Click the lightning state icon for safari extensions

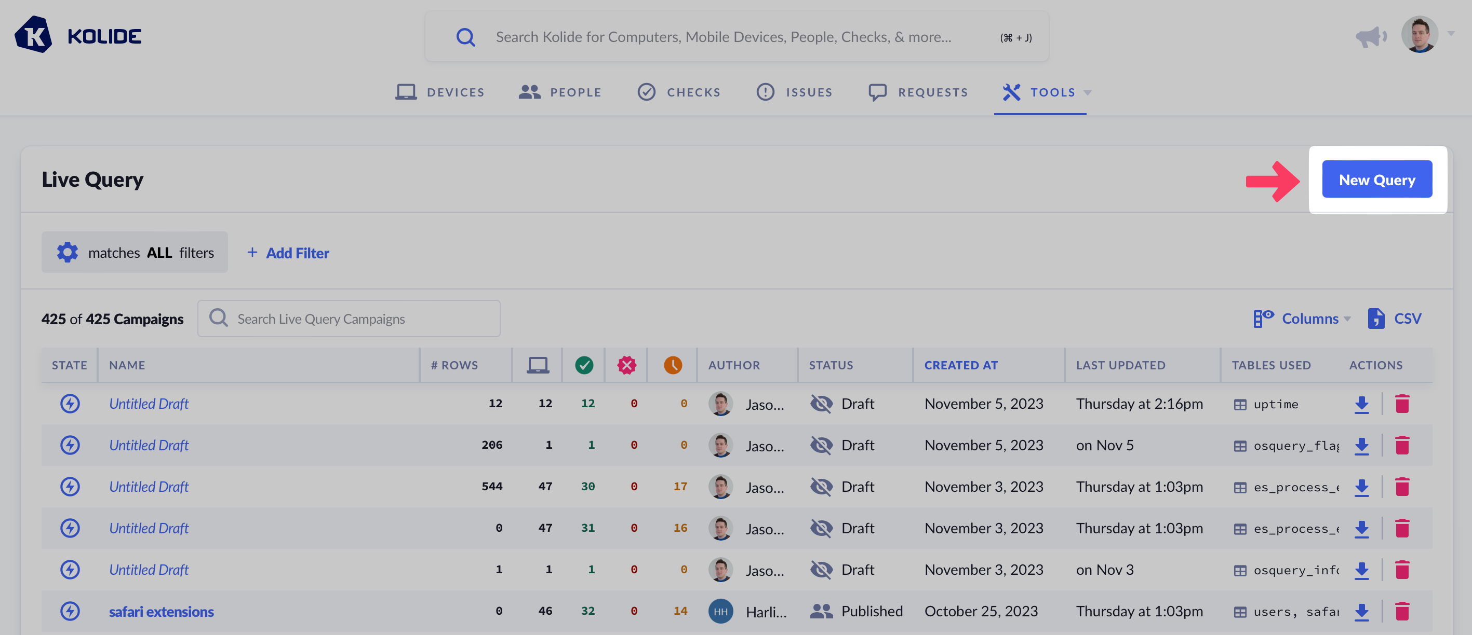[x=70, y=611]
